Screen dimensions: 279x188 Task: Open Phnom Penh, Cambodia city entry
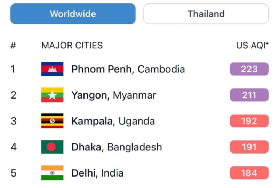coord(128,69)
